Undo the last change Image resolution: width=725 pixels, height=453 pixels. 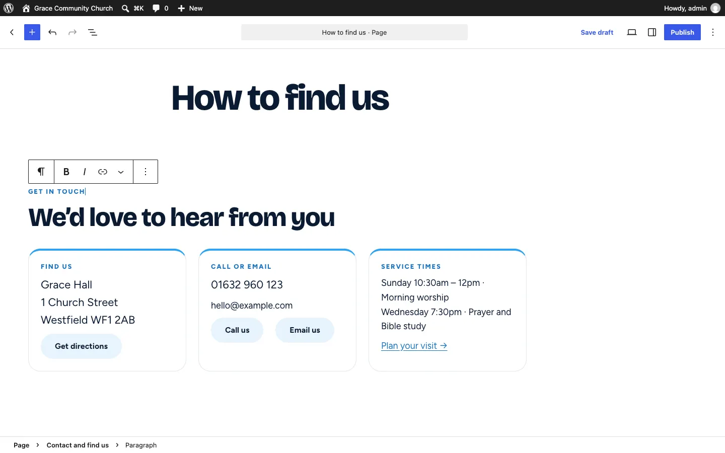[x=52, y=32]
